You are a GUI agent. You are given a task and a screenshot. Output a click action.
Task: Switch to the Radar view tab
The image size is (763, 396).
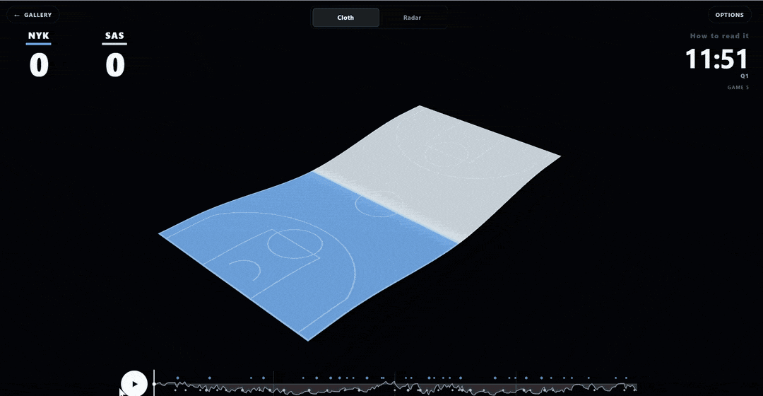[412, 18]
